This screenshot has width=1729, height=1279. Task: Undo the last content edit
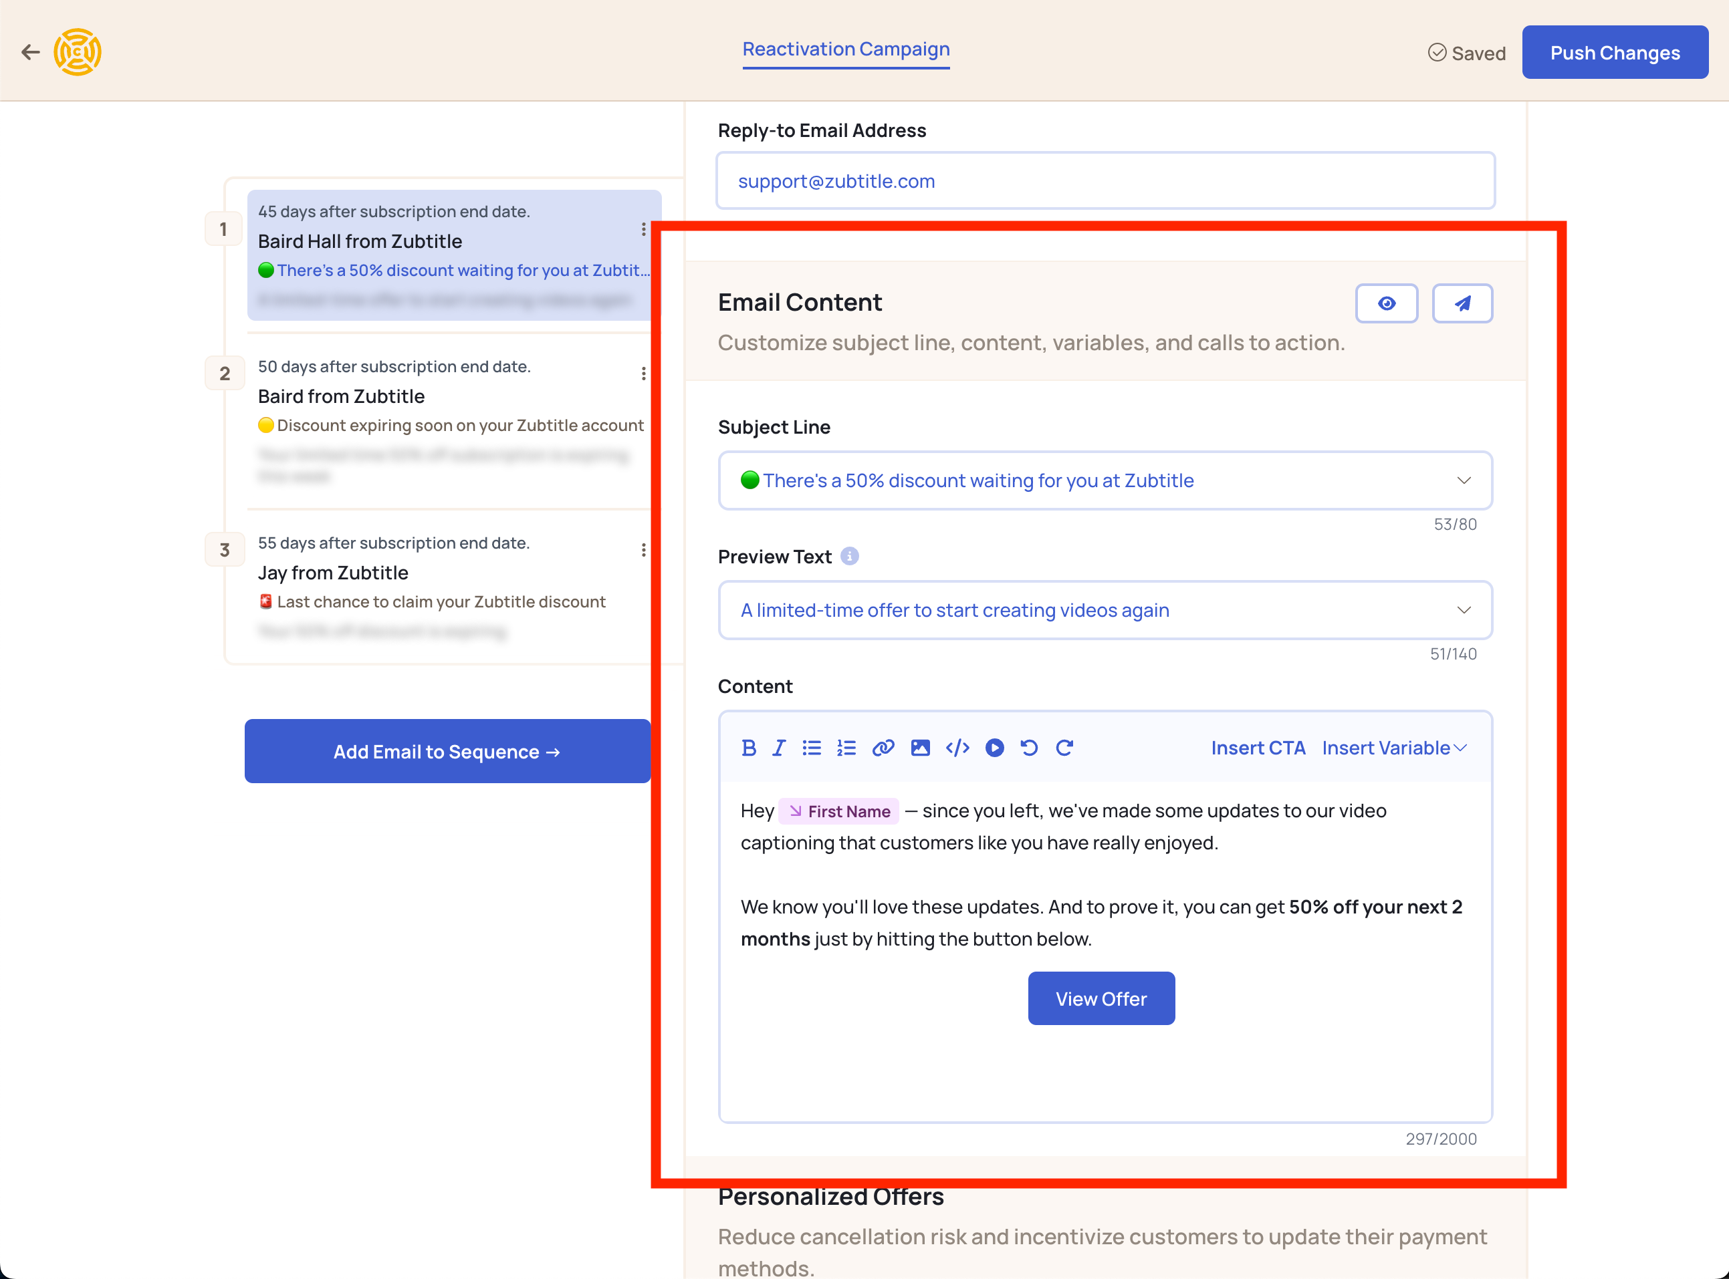click(x=1030, y=748)
